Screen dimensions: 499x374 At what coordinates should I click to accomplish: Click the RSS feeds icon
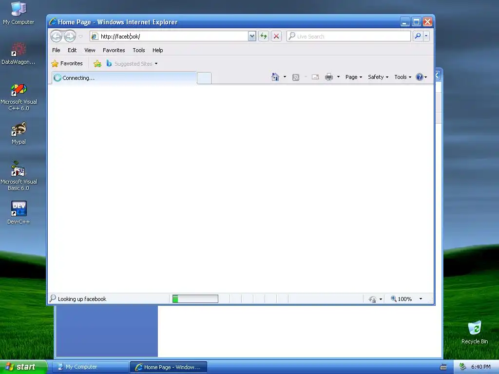(x=296, y=77)
